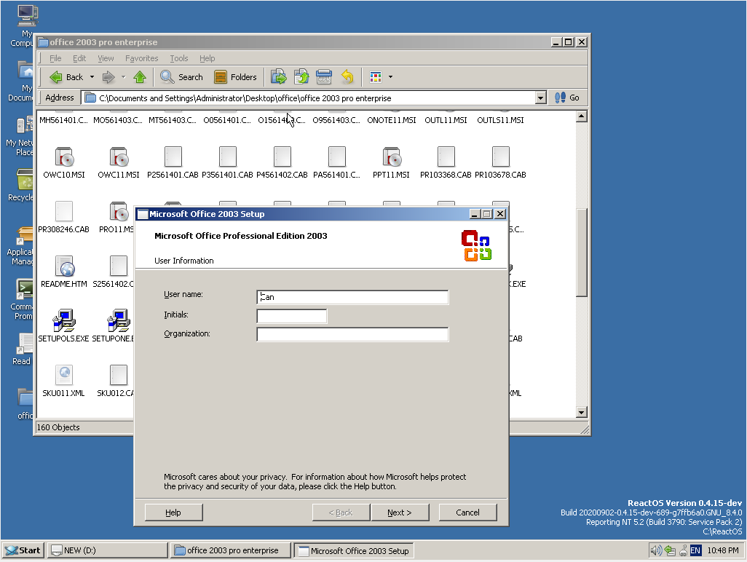This screenshot has width=747, height=562.
Task: Select the SKU011.XML file icon
Action: click(x=64, y=376)
